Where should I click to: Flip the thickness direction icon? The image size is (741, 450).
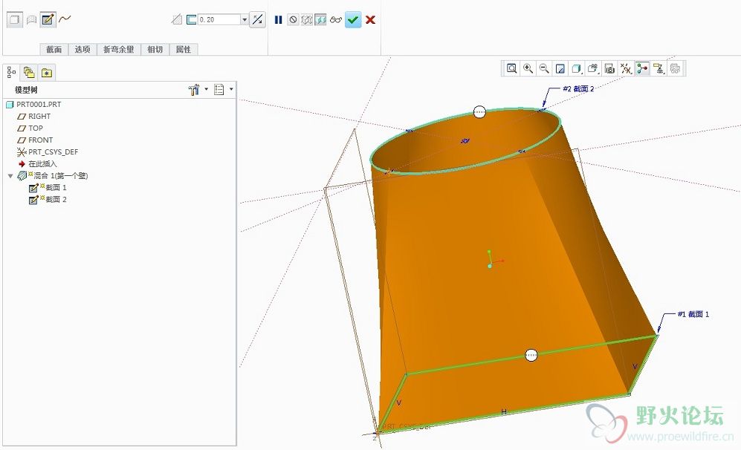tap(257, 19)
